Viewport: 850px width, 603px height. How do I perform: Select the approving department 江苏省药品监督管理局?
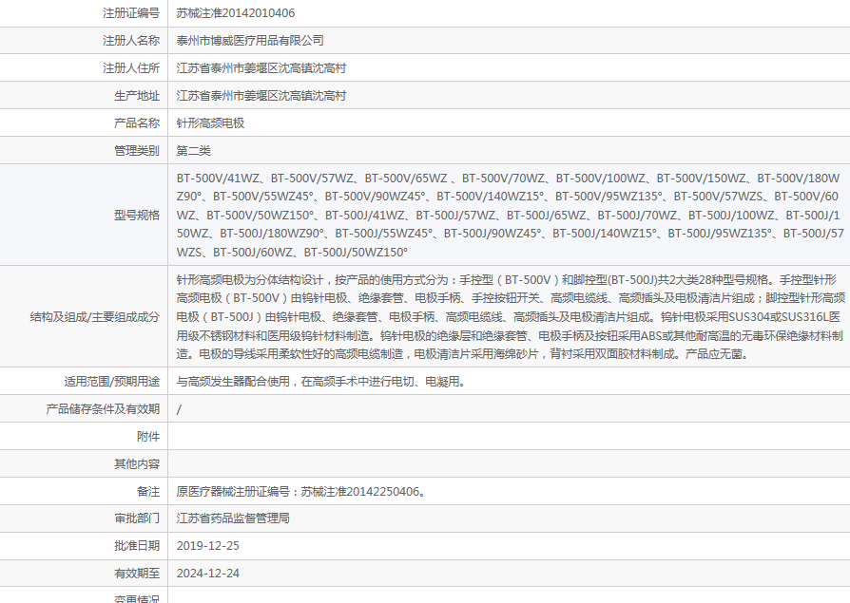click(233, 518)
